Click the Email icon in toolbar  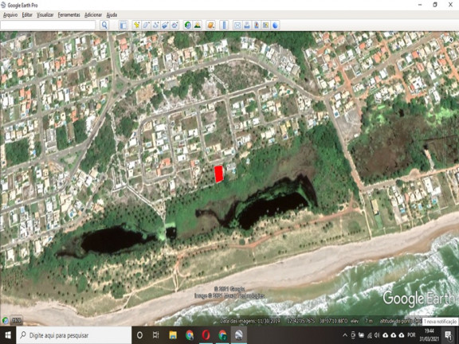237,25
